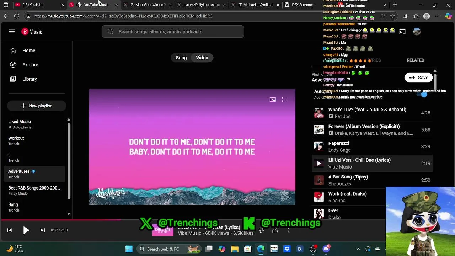The image size is (455, 256).
Task: Click play icon on Lil Uzi Vert Chill Bae row
Action: [319, 164]
